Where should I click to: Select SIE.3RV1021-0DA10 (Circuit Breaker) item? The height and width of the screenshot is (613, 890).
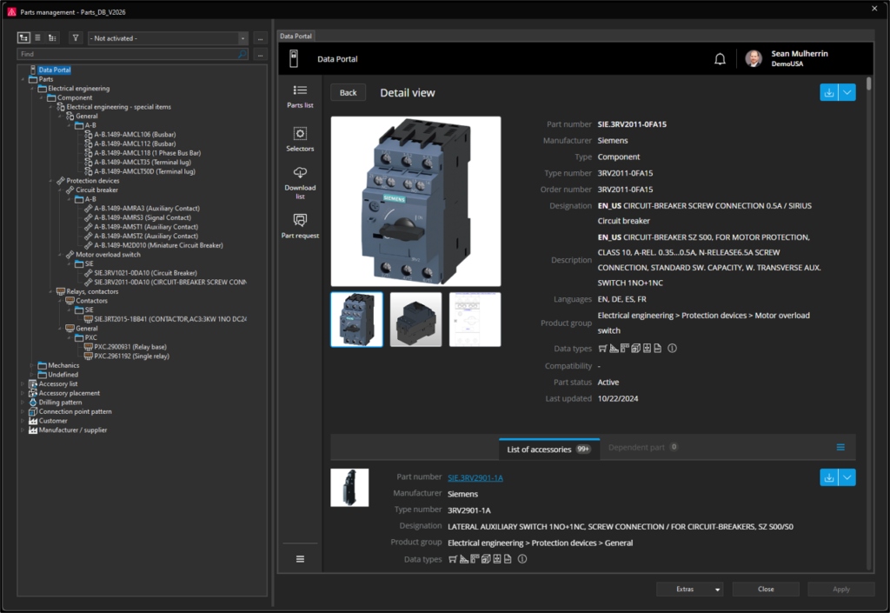(145, 273)
